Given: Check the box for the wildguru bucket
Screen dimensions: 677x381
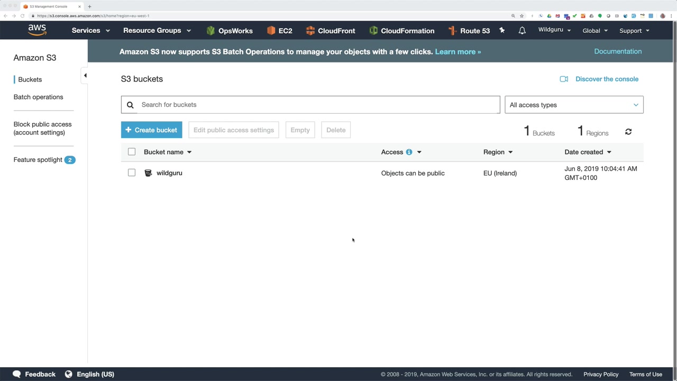Looking at the screenshot, I should pyautogui.click(x=132, y=173).
